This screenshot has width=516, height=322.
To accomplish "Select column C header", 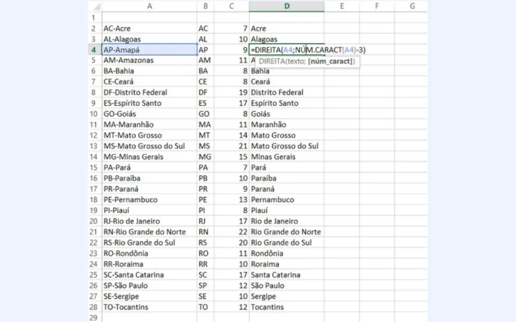I will (231, 6).
